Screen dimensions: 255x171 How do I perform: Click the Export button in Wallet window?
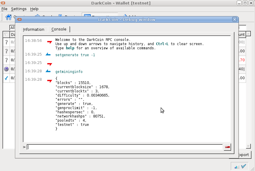(245, 155)
